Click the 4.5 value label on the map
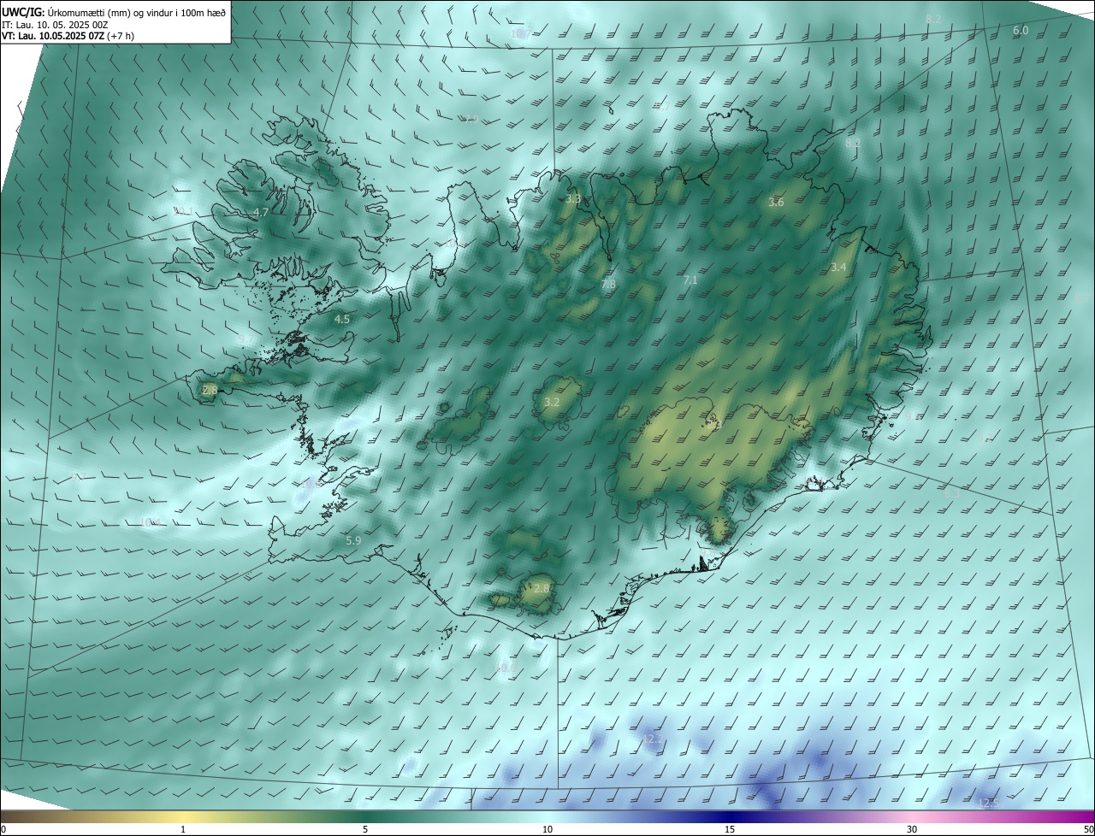 (341, 319)
